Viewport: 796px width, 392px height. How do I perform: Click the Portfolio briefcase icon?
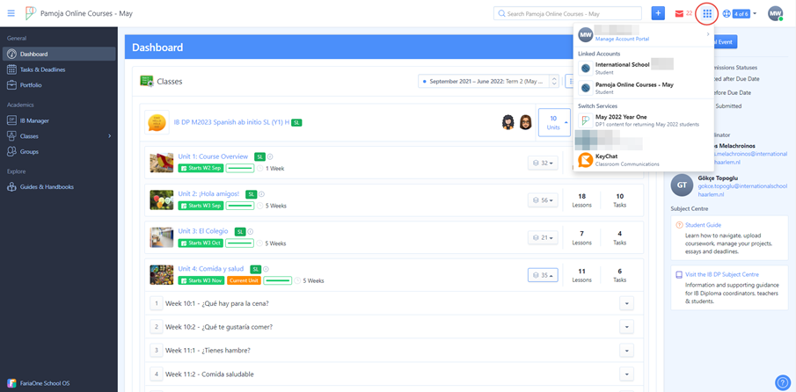[11, 85]
